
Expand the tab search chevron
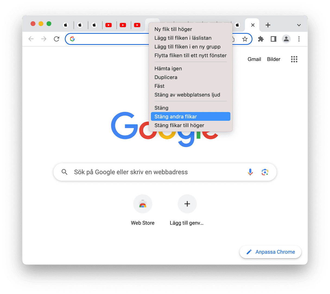(299, 25)
